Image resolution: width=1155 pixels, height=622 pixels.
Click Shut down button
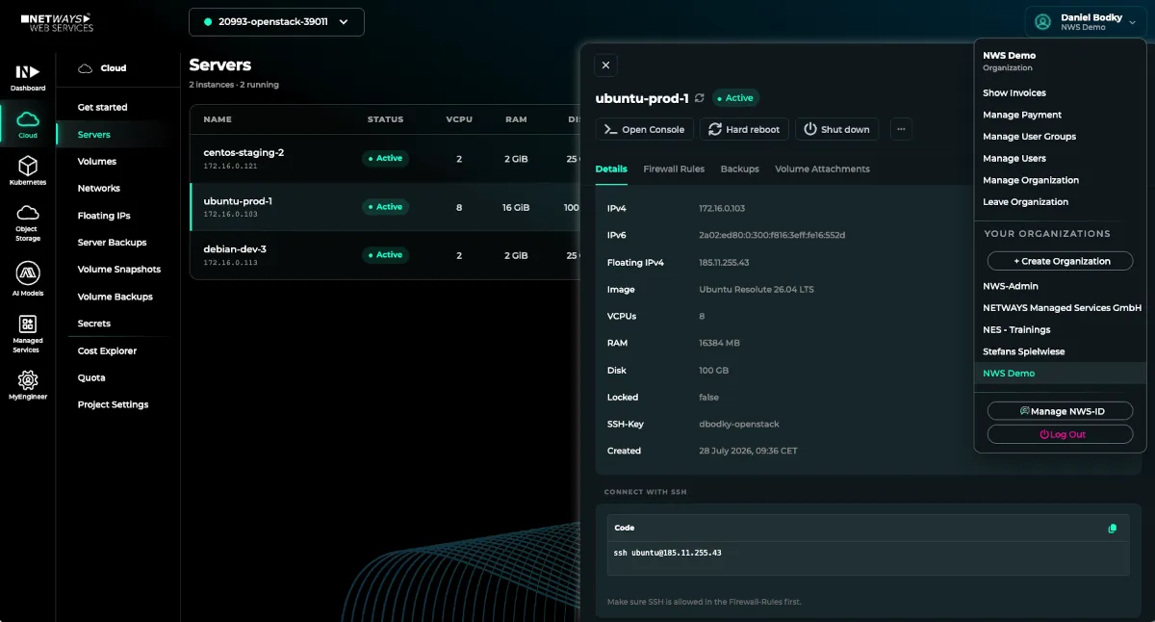click(836, 129)
